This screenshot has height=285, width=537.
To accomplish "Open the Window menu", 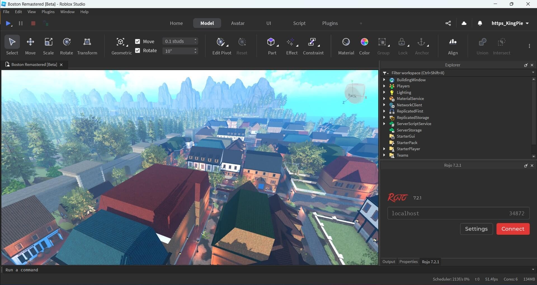I will pos(67,12).
